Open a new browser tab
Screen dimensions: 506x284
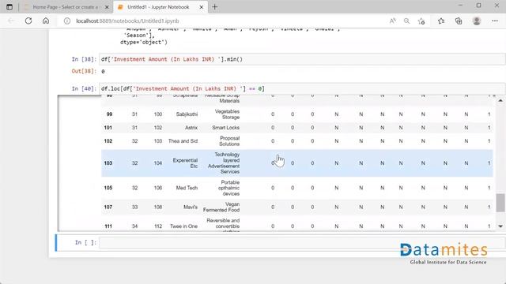[x=214, y=7]
